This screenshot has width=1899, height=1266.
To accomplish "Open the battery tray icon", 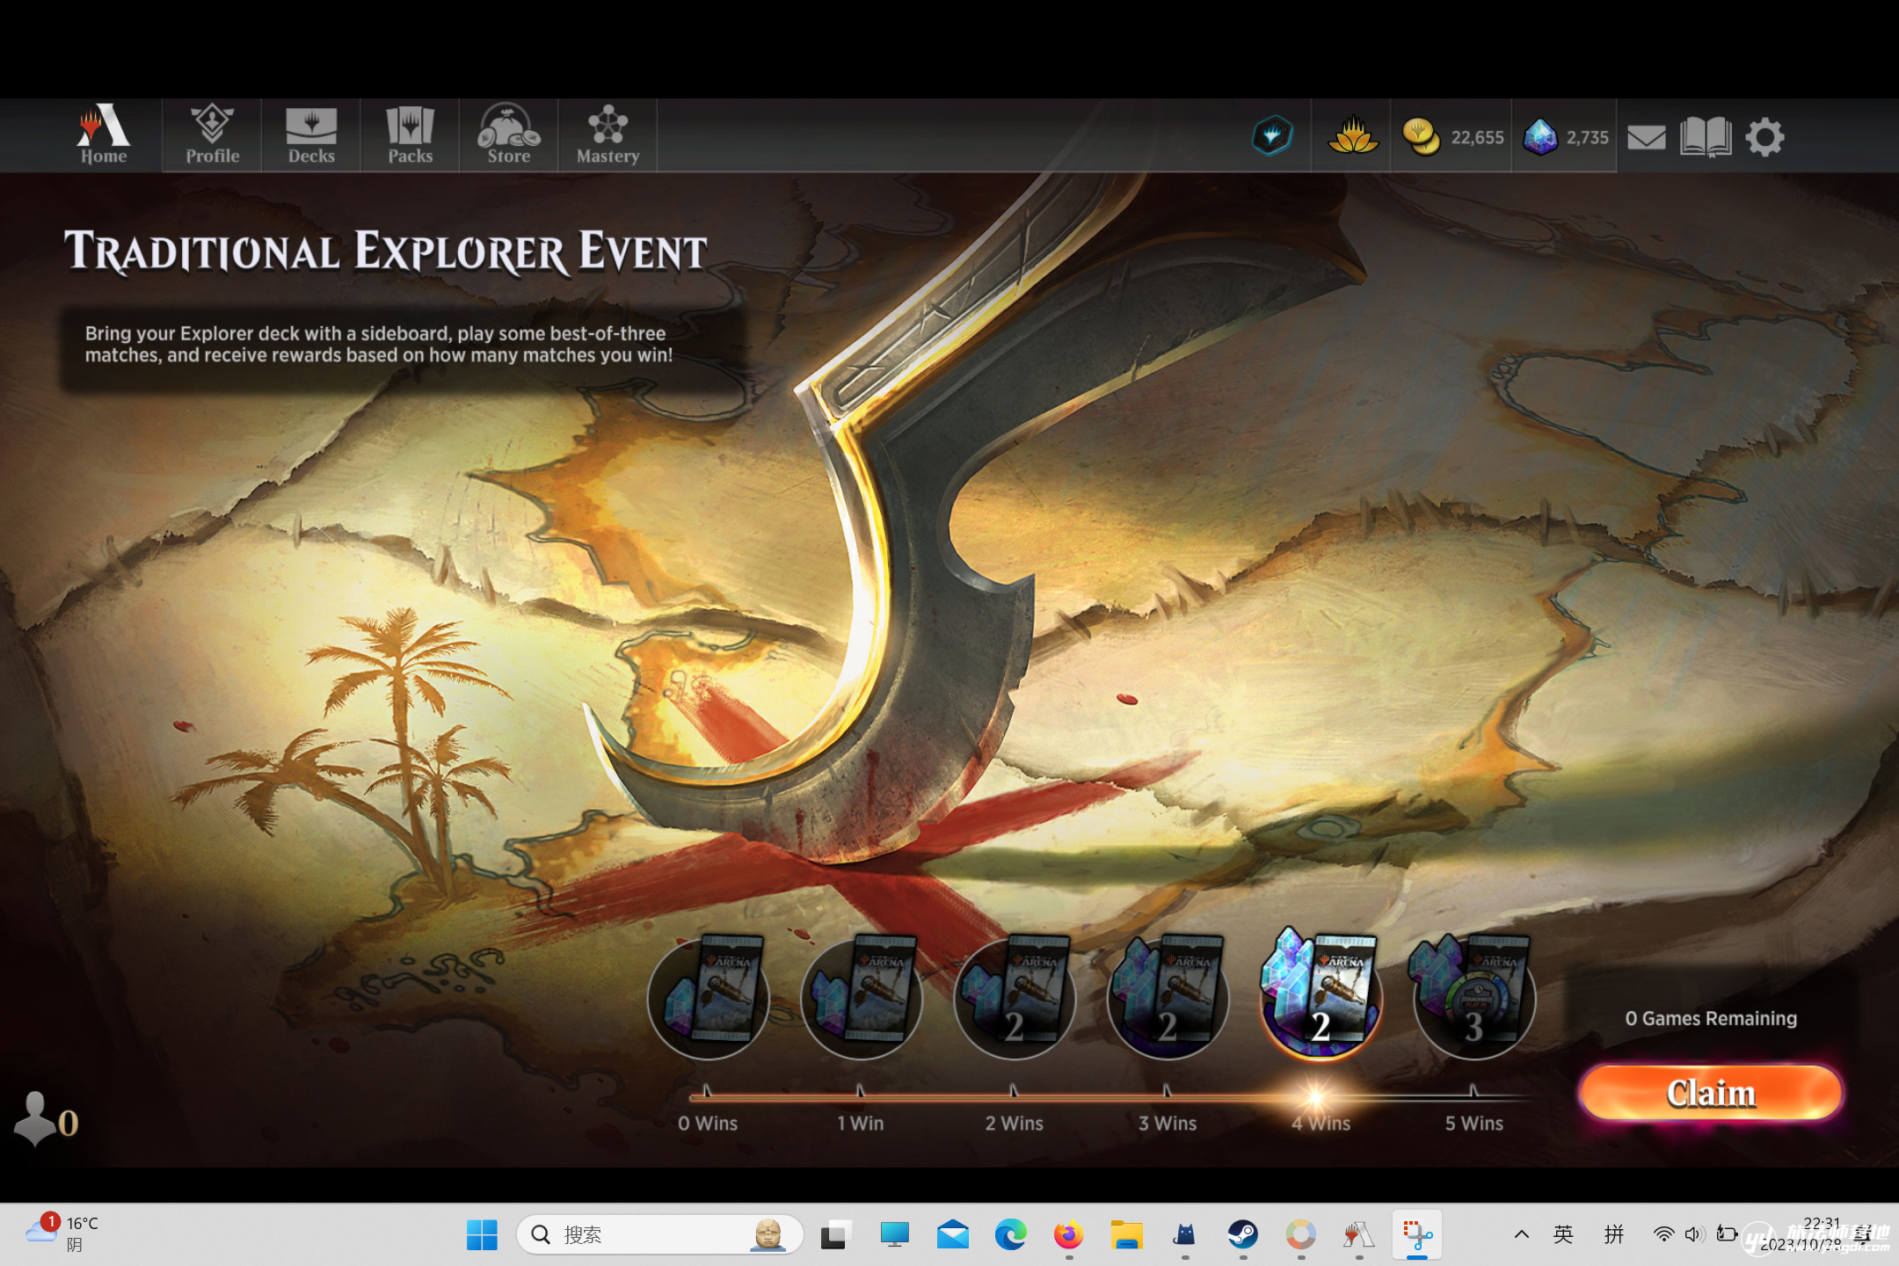I will click(x=1726, y=1234).
